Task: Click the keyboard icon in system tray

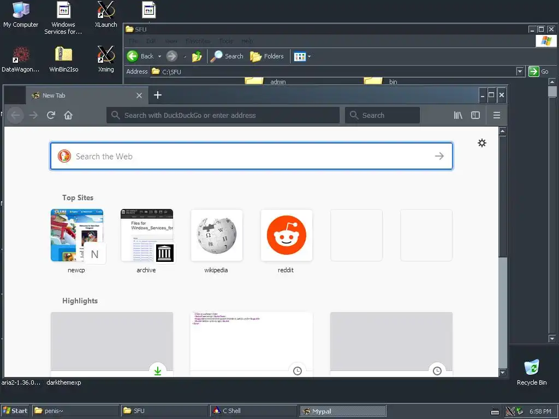Action: pyautogui.click(x=495, y=412)
